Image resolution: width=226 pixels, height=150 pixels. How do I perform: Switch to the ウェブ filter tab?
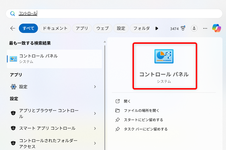(103, 28)
